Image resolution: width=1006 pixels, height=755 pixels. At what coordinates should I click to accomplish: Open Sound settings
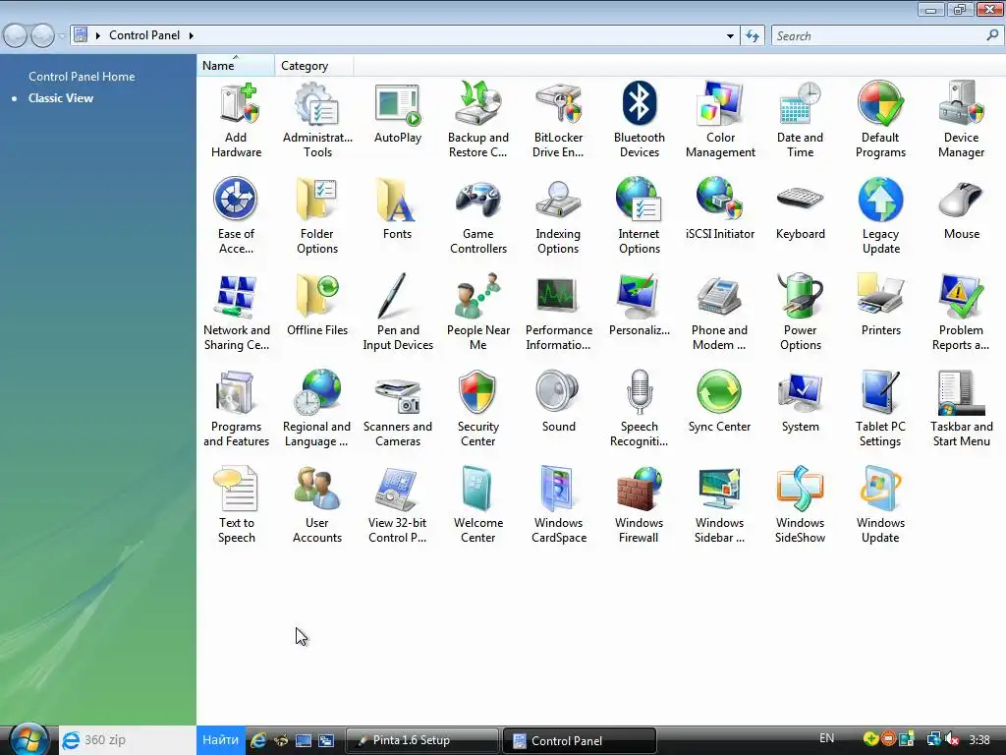[x=558, y=402]
